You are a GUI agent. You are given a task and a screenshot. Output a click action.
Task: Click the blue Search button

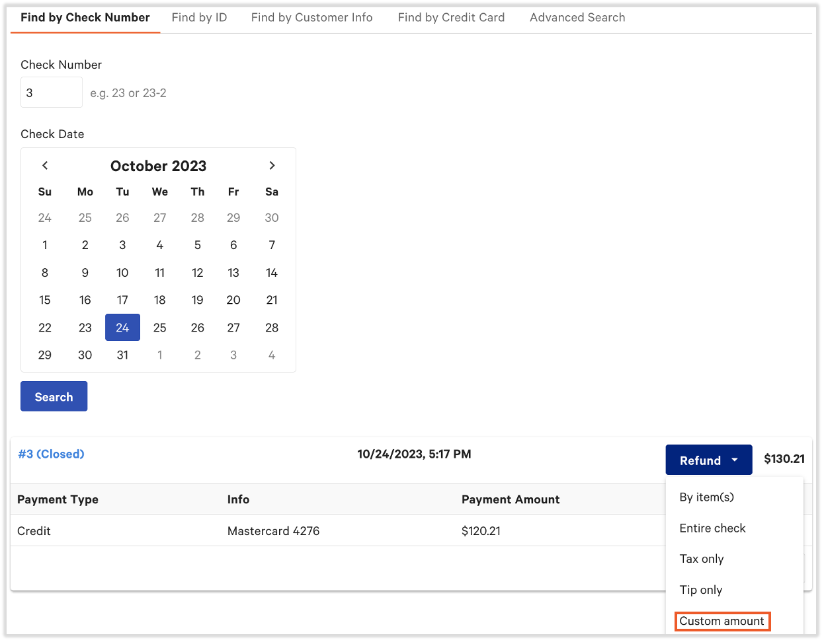click(54, 396)
